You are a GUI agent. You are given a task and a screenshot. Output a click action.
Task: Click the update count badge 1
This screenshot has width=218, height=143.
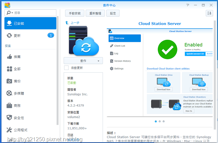51,36
